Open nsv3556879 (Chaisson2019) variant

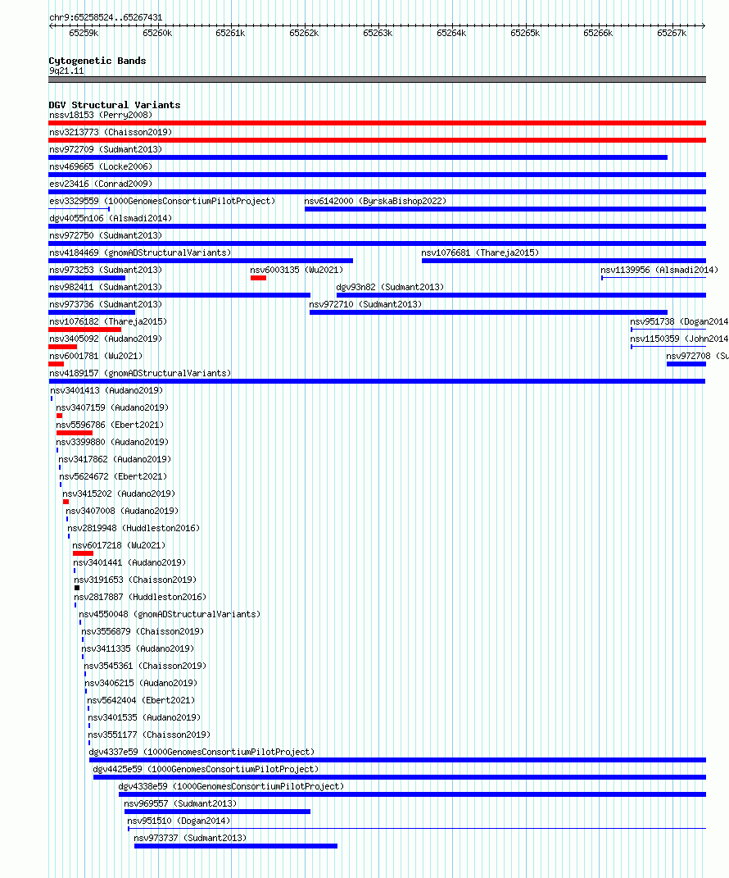143,631
